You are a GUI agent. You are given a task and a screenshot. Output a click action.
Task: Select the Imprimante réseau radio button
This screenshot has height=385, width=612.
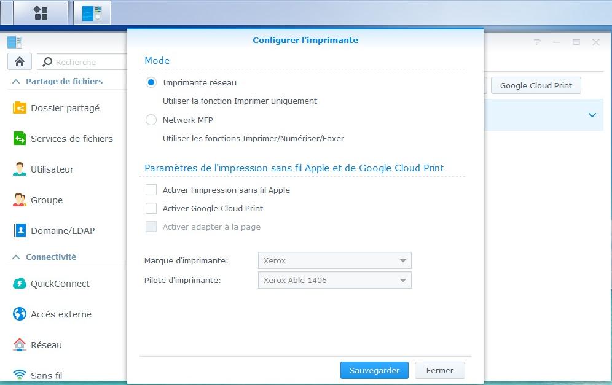coord(151,82)
